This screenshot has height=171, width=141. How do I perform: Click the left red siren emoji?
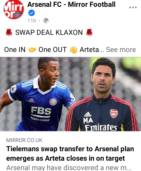click(x=9, y=32)
